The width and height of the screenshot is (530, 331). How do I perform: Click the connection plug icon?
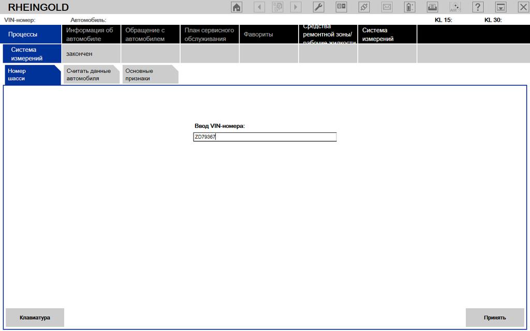364,7
